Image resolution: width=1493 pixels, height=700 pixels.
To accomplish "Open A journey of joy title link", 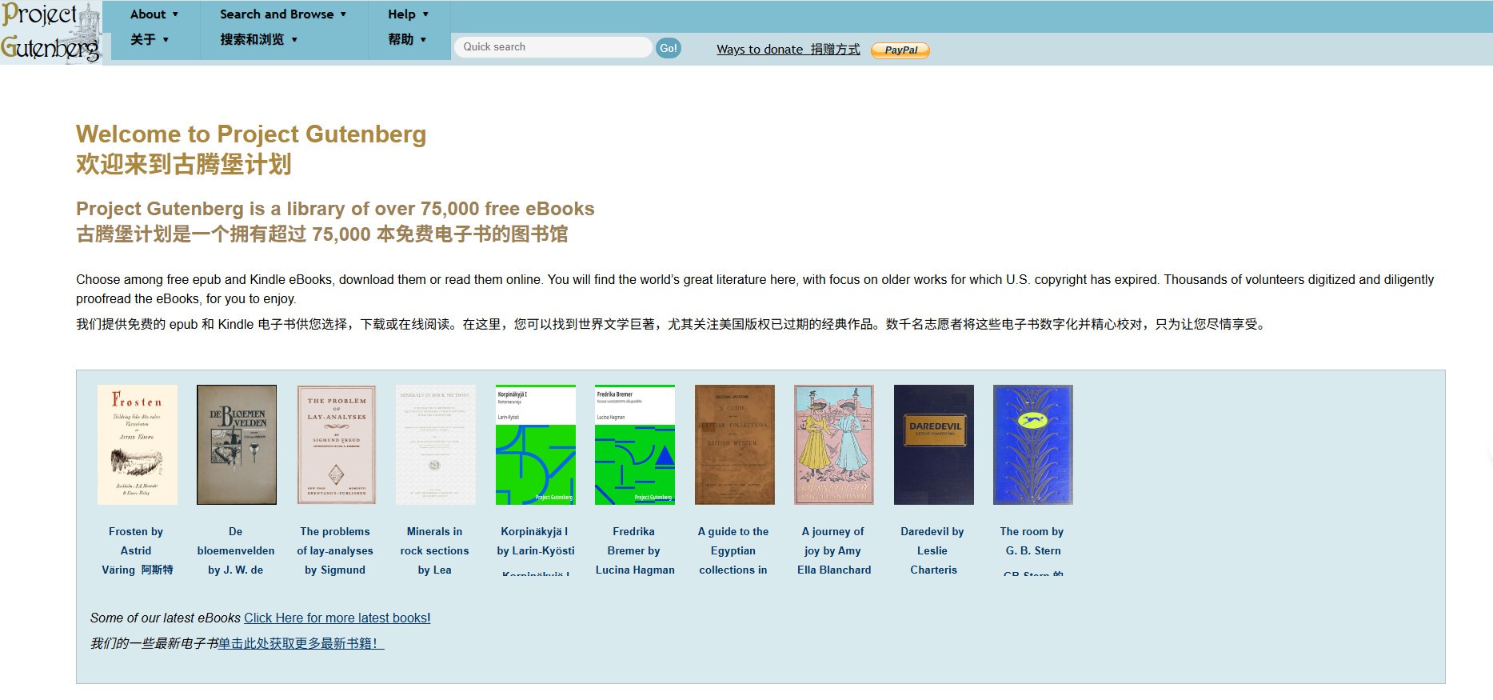I will (x=834, y=550).
